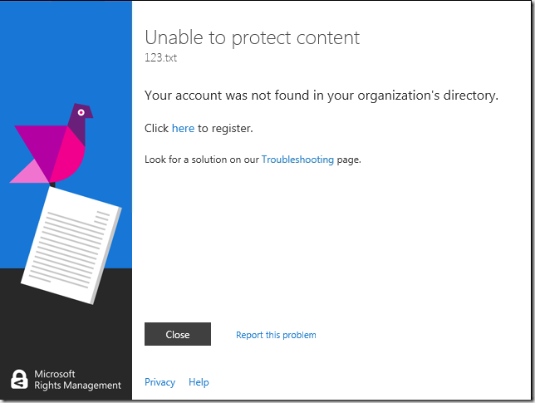Image resolution: width=535 pixels, height=403 pixels.
Task: Open the "here" register link
Action: (183, 129)
